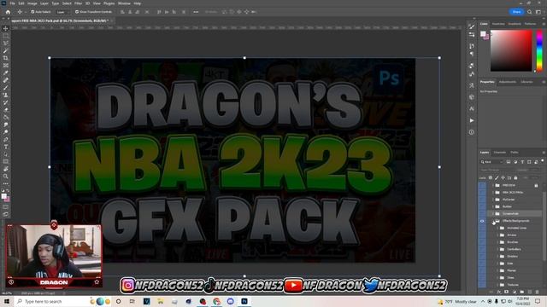The height and width of the screenshot is (307, 547).
Task: Open the Image menu
Action: click(32, 3)
